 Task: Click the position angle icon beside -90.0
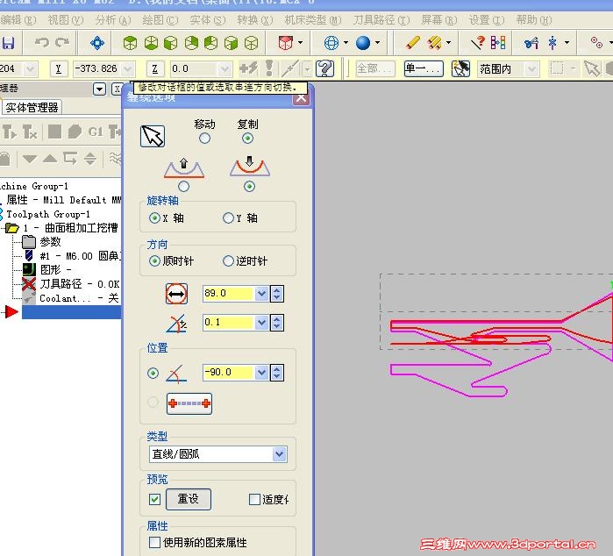tap(176, 374)
